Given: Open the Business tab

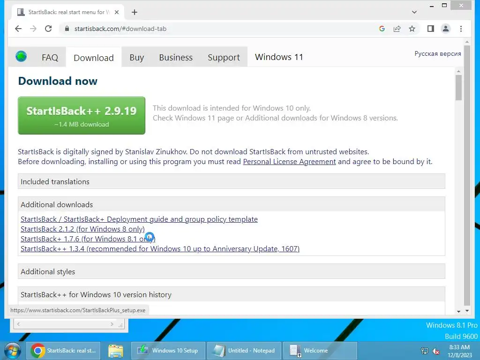Looking at the screenshot, I should coord(176,58).
